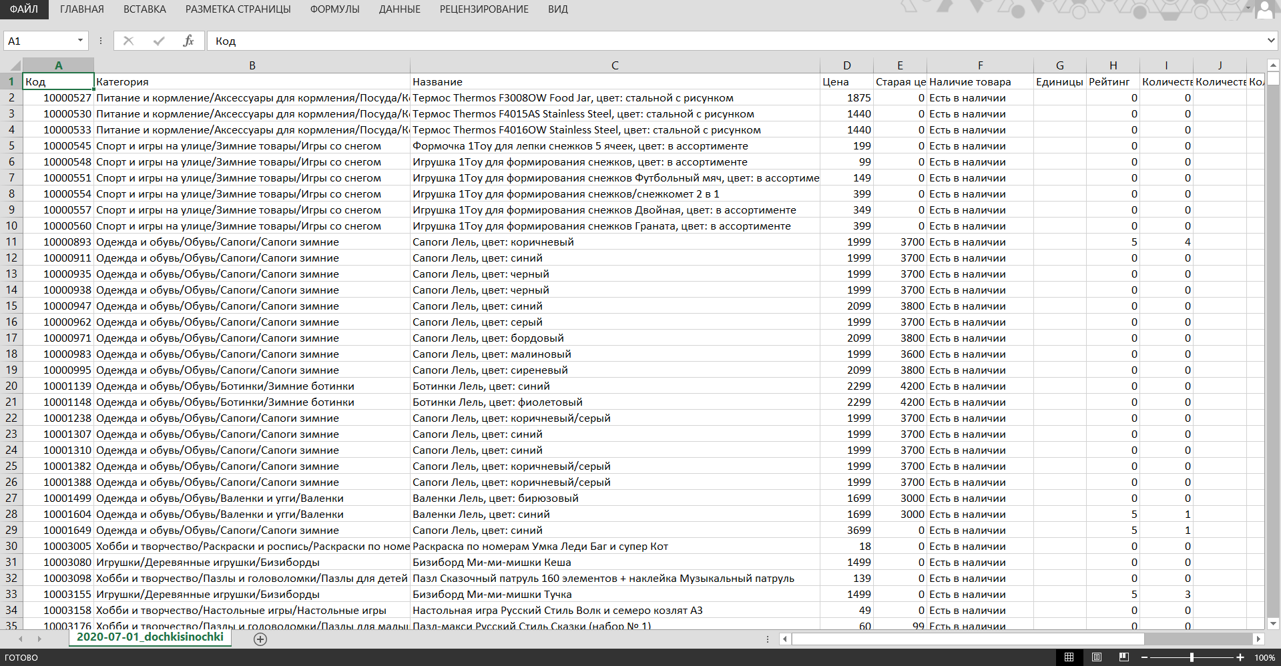
Task: Click the zoom slider handle
Action: coord(1192,657)
